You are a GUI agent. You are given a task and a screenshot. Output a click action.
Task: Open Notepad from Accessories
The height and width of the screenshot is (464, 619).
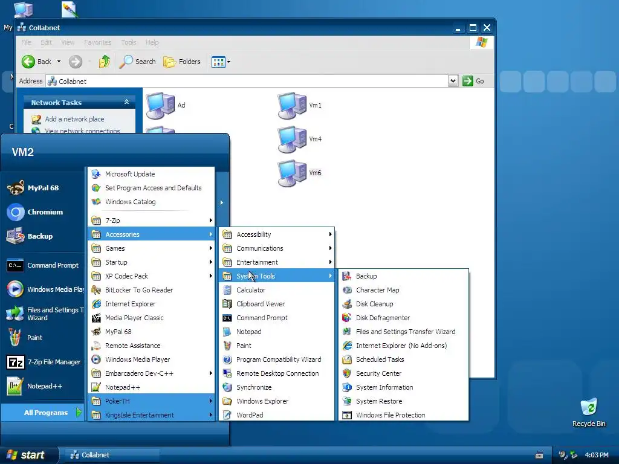[276, 332]
